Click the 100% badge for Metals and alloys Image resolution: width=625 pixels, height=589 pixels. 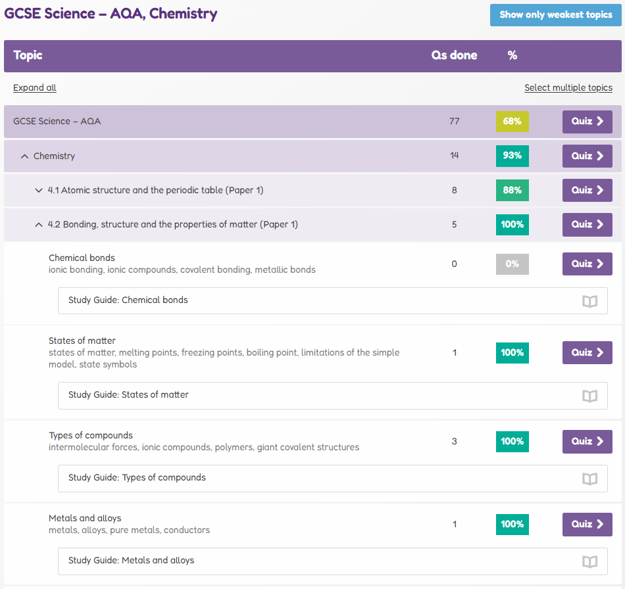[x=512, y=525]
